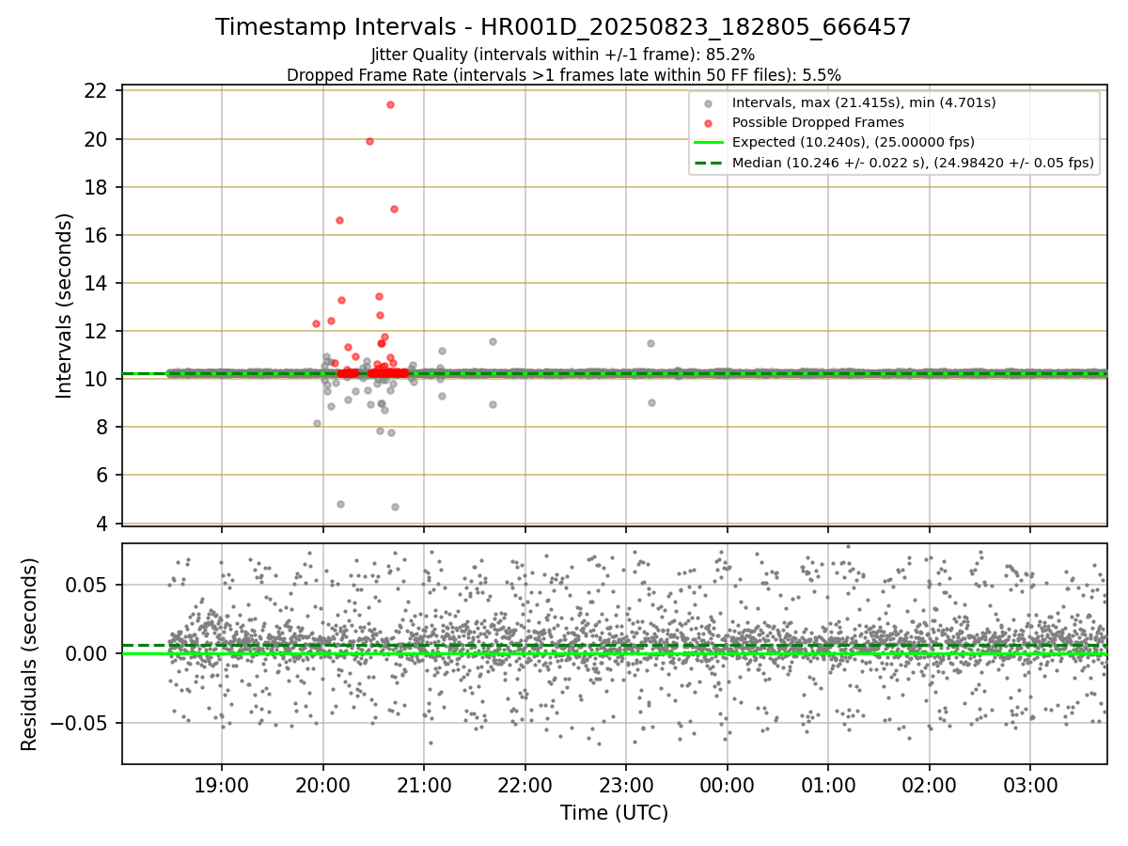Click the highest red dropped-frame point near 21.4 seconds
1128x846 pixels.
[390, 104]
